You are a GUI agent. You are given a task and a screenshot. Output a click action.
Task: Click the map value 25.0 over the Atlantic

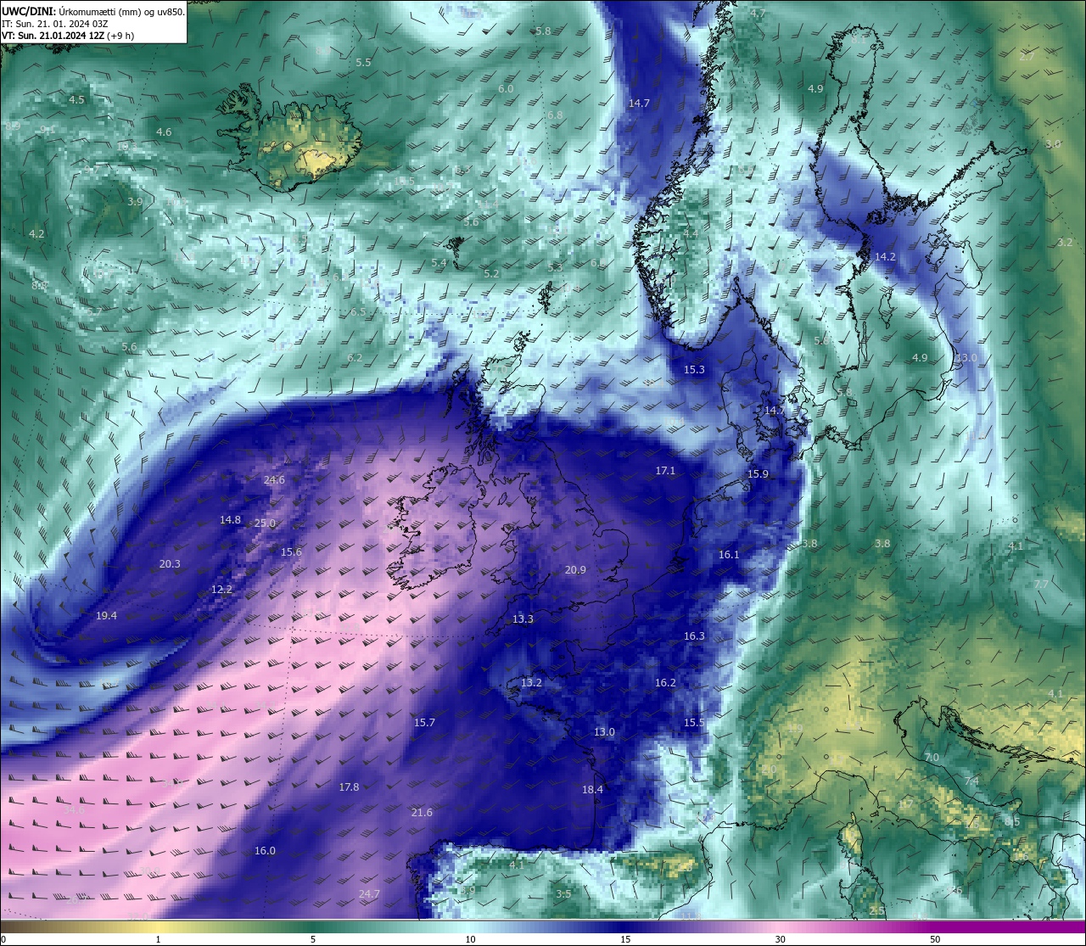click(265, 523)
